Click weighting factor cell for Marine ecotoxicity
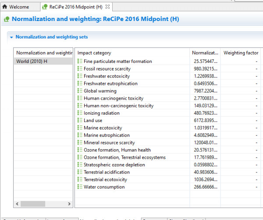This screenshot has height=220, width=263. pos(240,128)
